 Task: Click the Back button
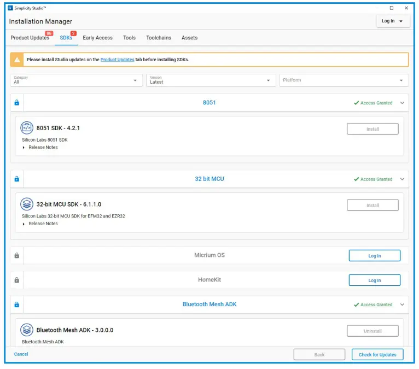tap(319, 355)
